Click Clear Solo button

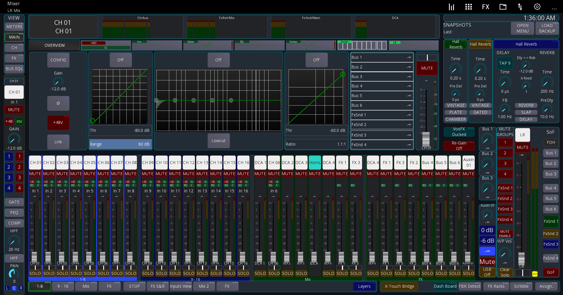click(x=505, y=272)
